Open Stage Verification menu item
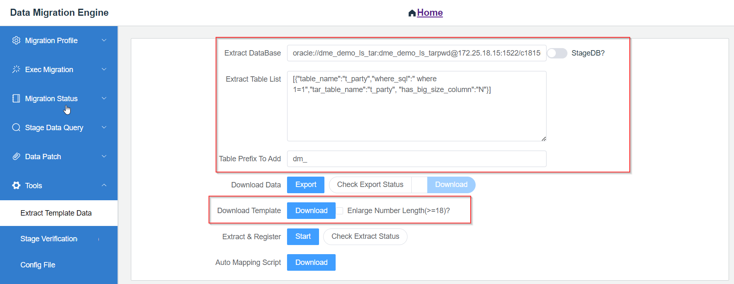The height and width of the screenshot is (284, 734). pos(59,239)
